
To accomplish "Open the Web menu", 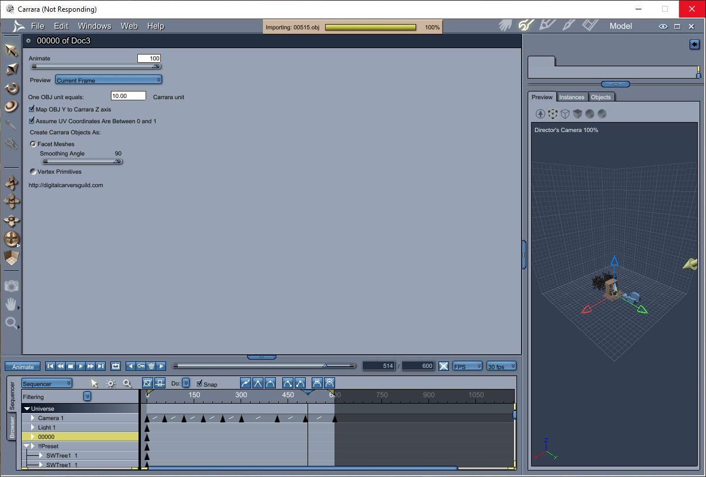I will (129, 26).
